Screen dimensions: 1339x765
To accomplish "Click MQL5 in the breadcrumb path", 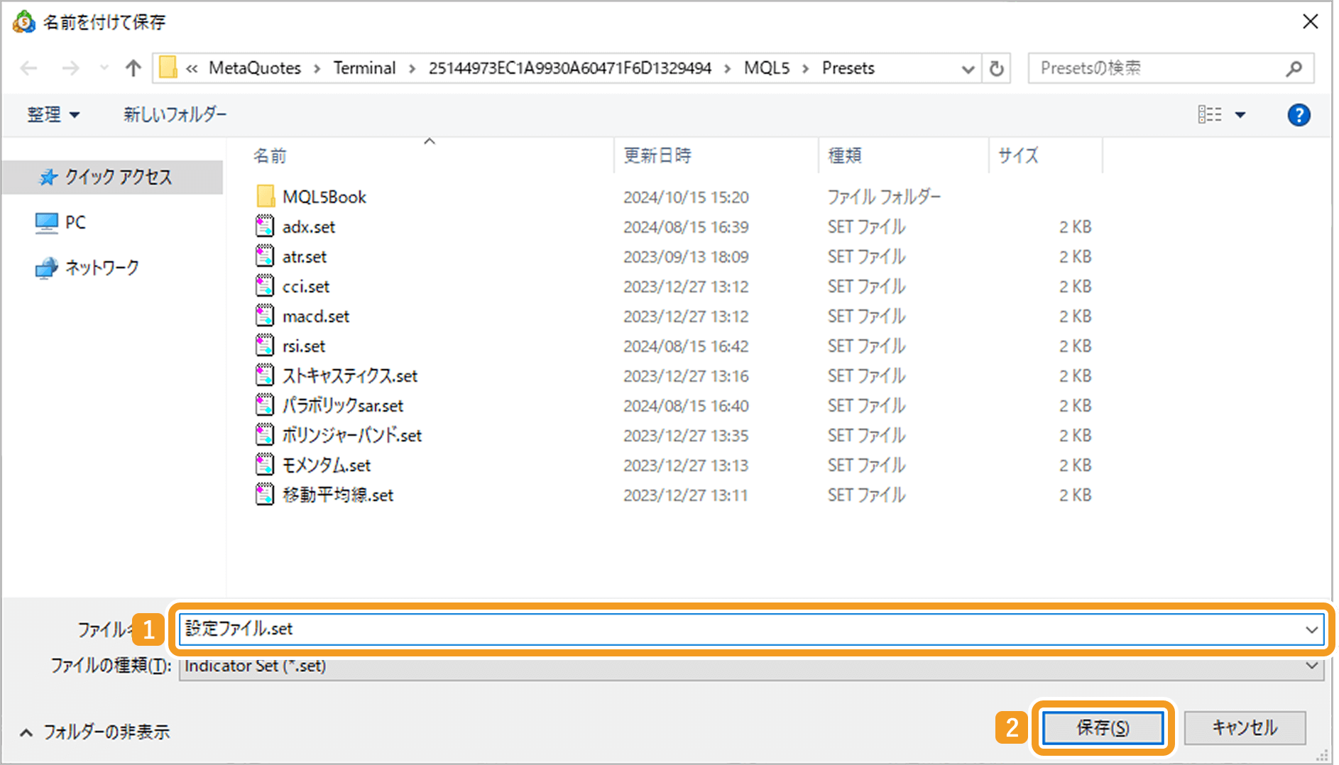I will point(766,68).
